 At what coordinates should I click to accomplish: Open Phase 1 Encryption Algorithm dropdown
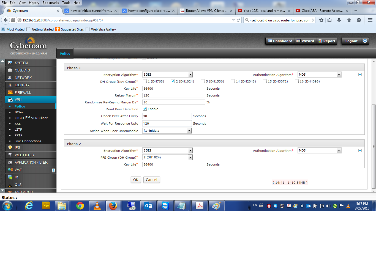click(167, 75)
